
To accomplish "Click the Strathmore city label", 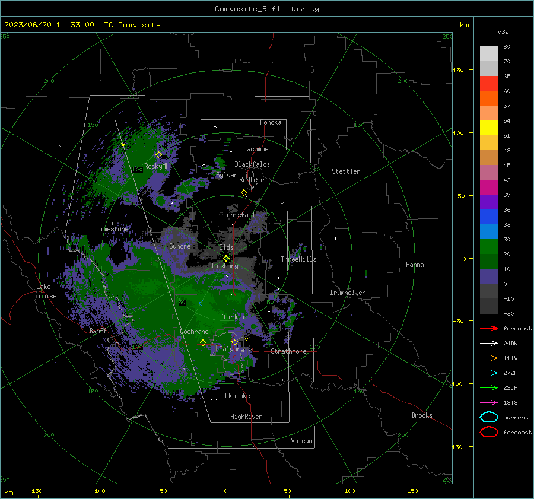I will point(288,351).
